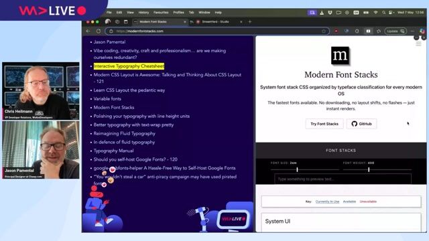This screenshot has width=429, height=241.
Task: Click the System UI heading
Action: coord(278,222)
